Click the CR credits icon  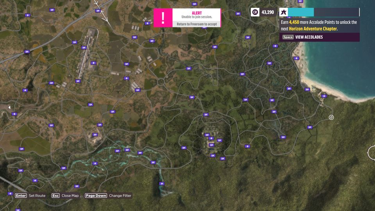coord(255,12)
